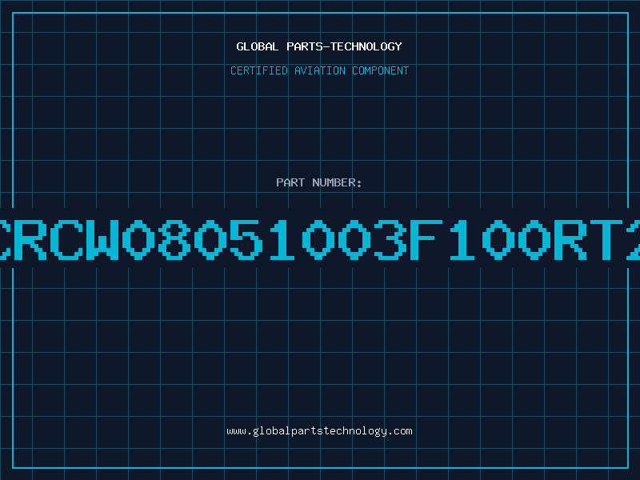
Task: Click the word NUMBER: above the part code
Action: [337, 182]
